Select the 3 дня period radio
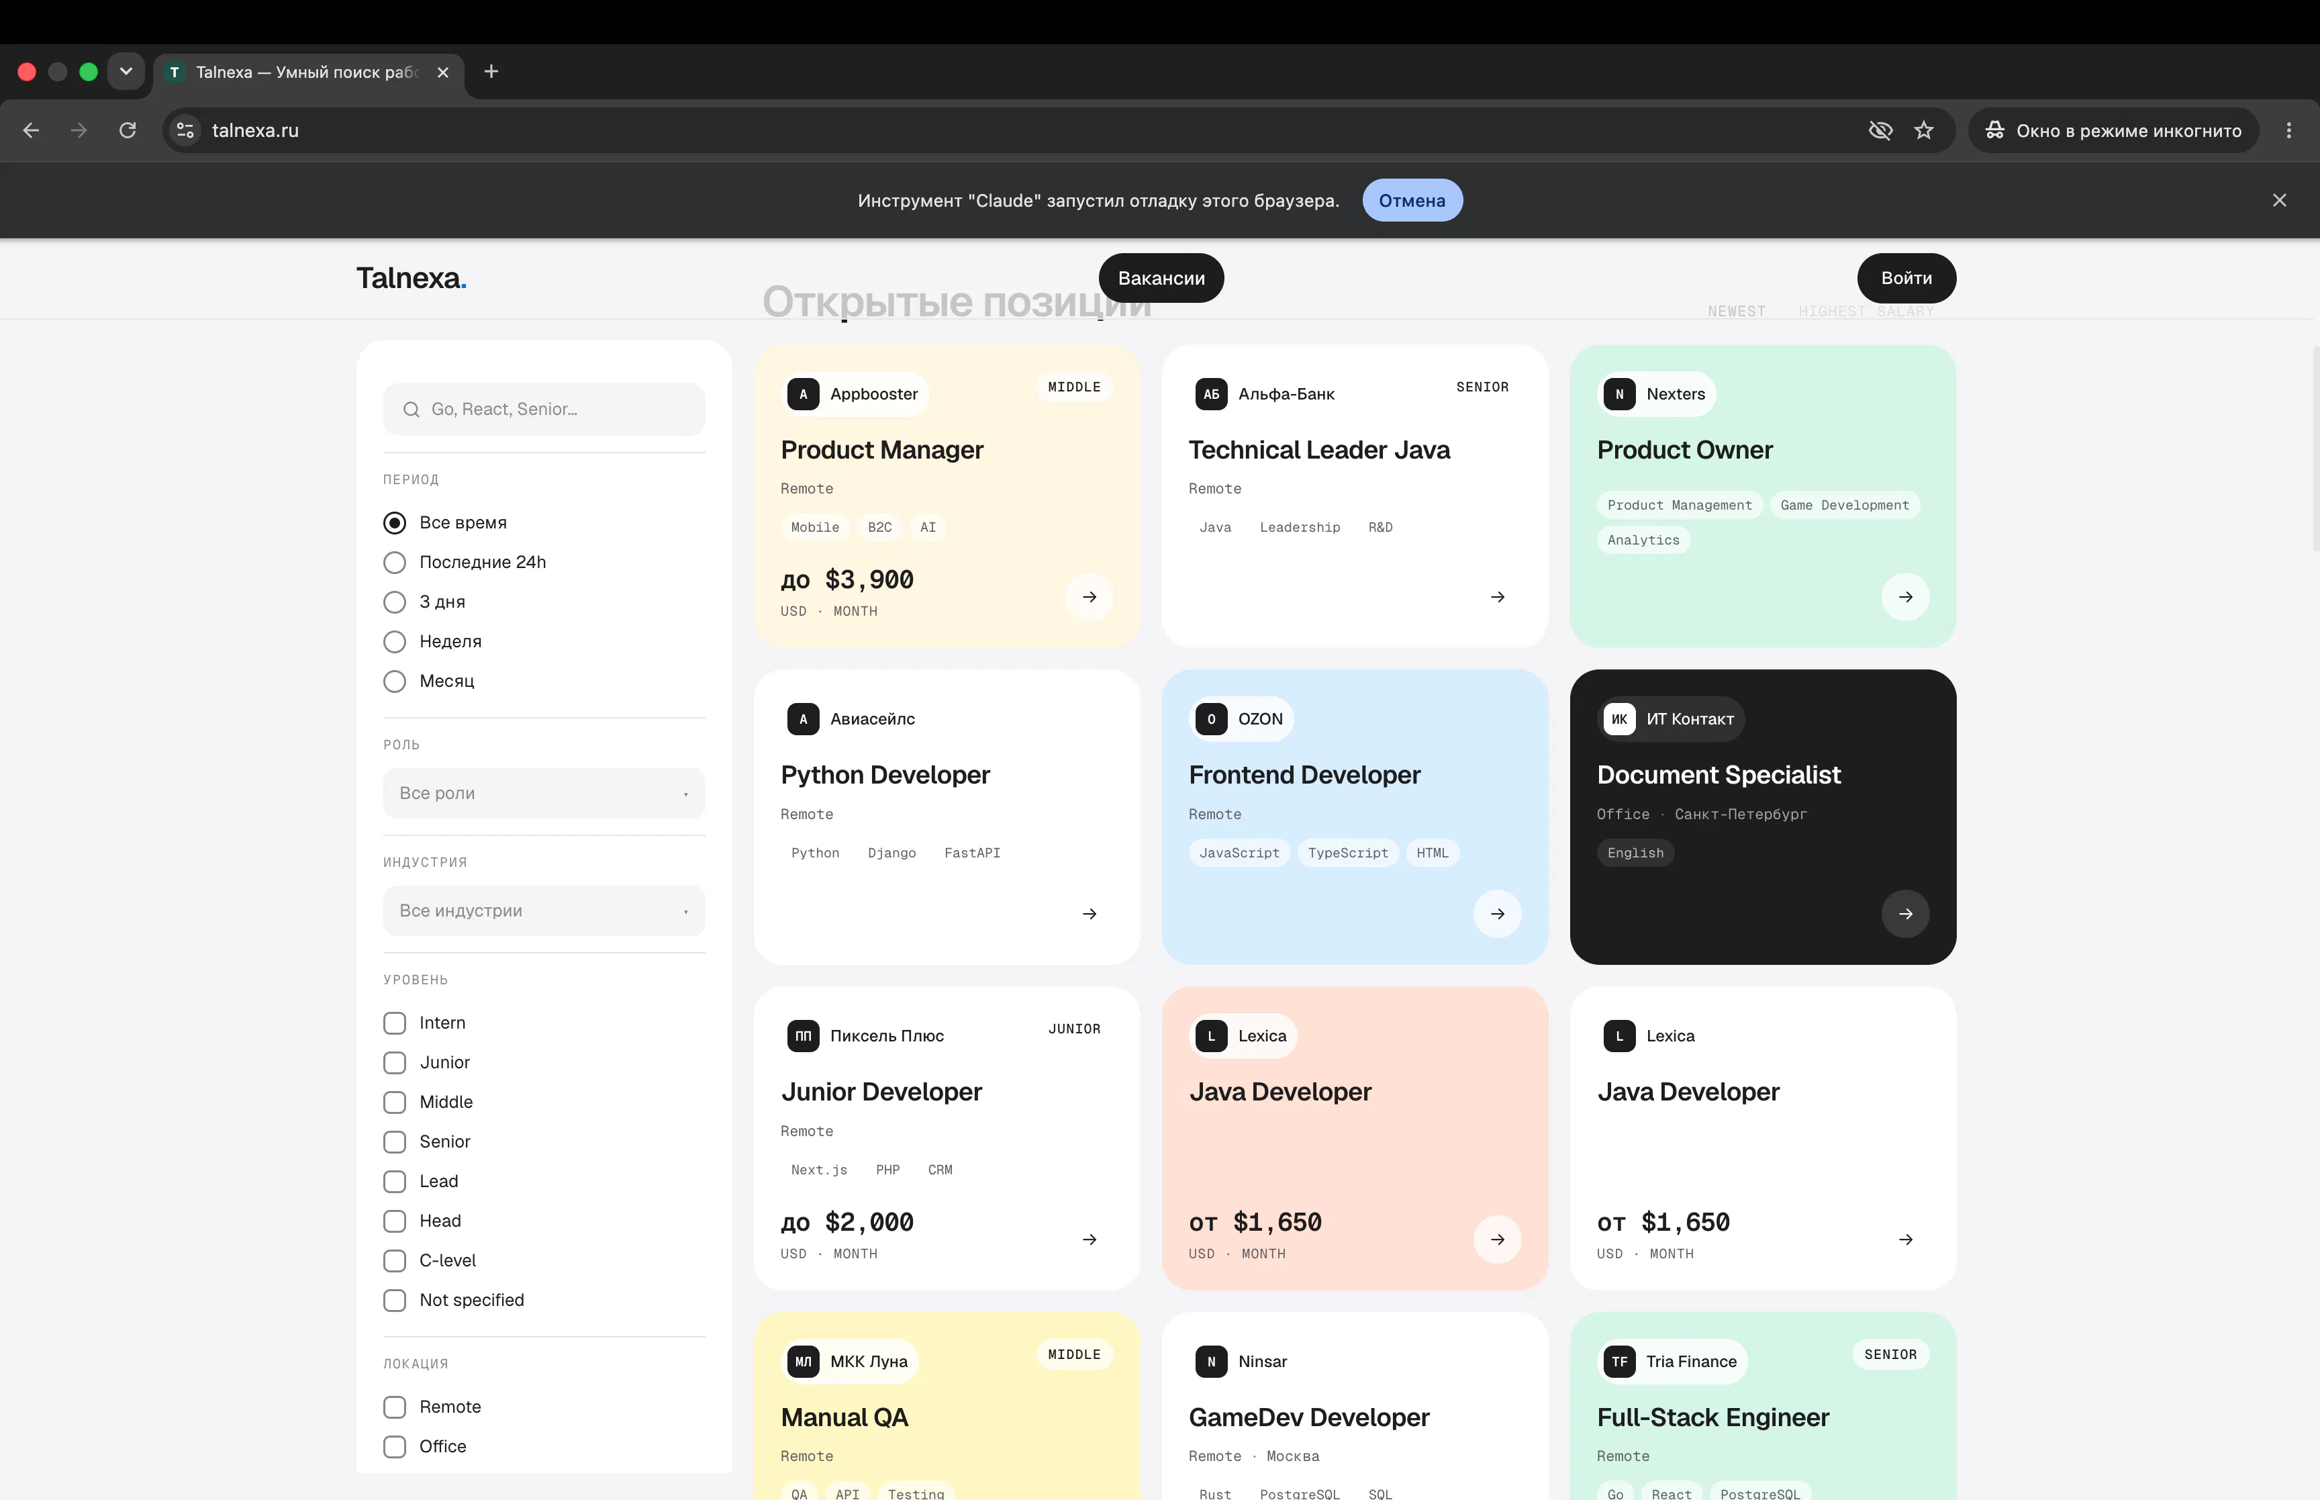Image resolution: width=2320 pixels, height=1500 pixels. (x=394, y=602)
